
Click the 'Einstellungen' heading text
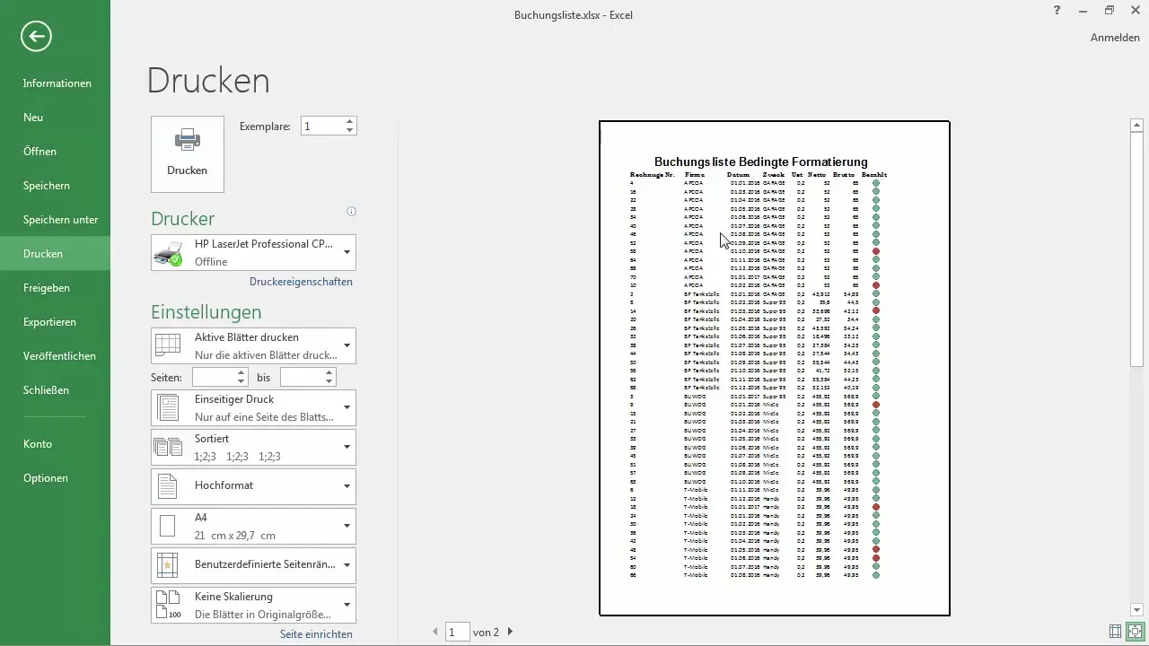206,312
